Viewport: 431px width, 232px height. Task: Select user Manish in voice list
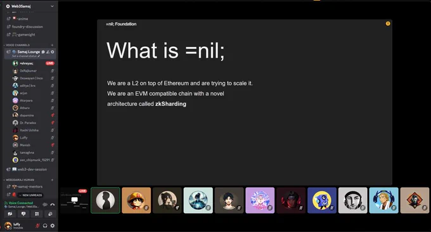pos(25,145)
